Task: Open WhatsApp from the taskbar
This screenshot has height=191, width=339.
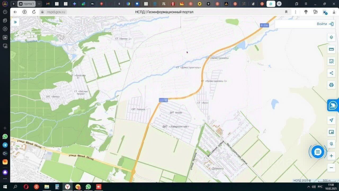Action: pyautogui.click(x=88, y=187)
